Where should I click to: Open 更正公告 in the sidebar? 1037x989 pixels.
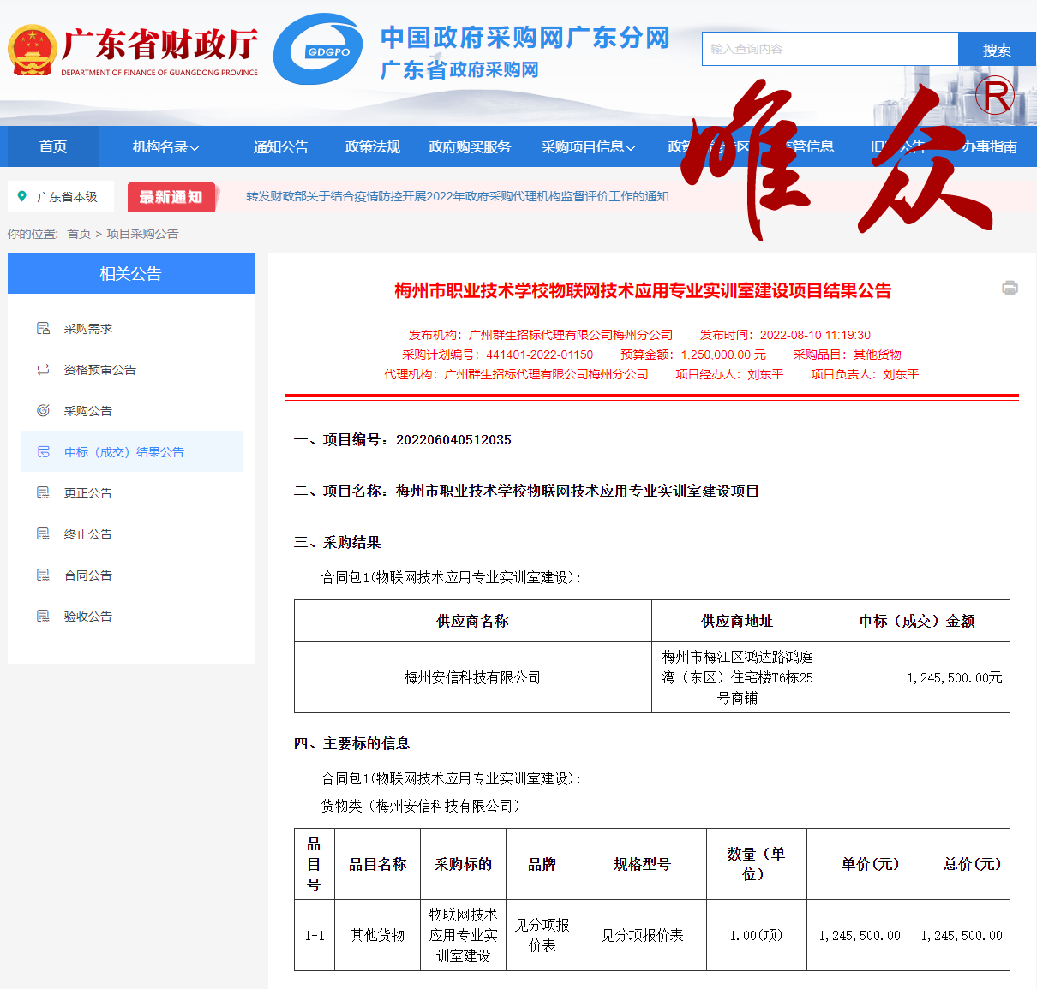click(x=88, y=493)
